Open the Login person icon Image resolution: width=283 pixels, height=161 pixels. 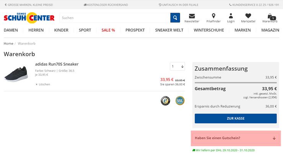tap(231, 16)
